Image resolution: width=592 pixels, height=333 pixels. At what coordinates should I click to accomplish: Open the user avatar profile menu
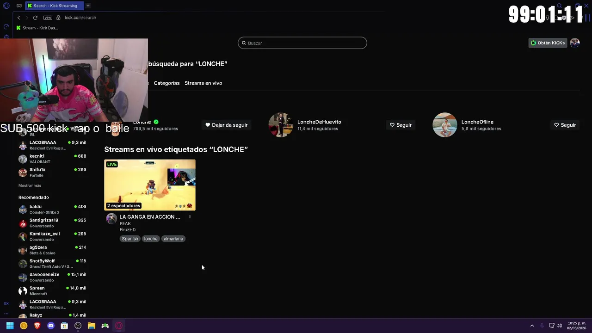click(x=575, y=43)
